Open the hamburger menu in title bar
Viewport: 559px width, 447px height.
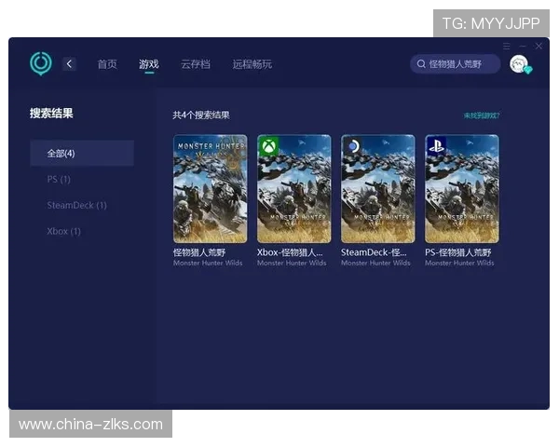click(x=506, y=47)
